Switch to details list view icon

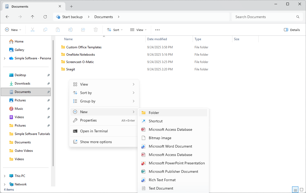point(295,190)
